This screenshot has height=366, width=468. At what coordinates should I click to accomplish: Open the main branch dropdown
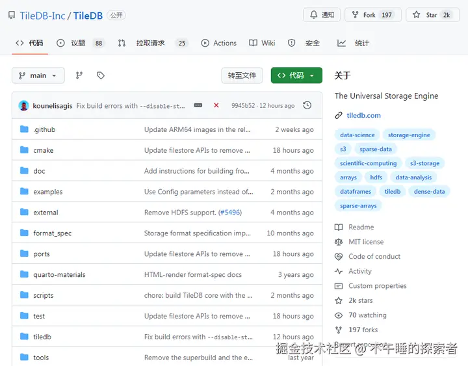tap(38, 75)
